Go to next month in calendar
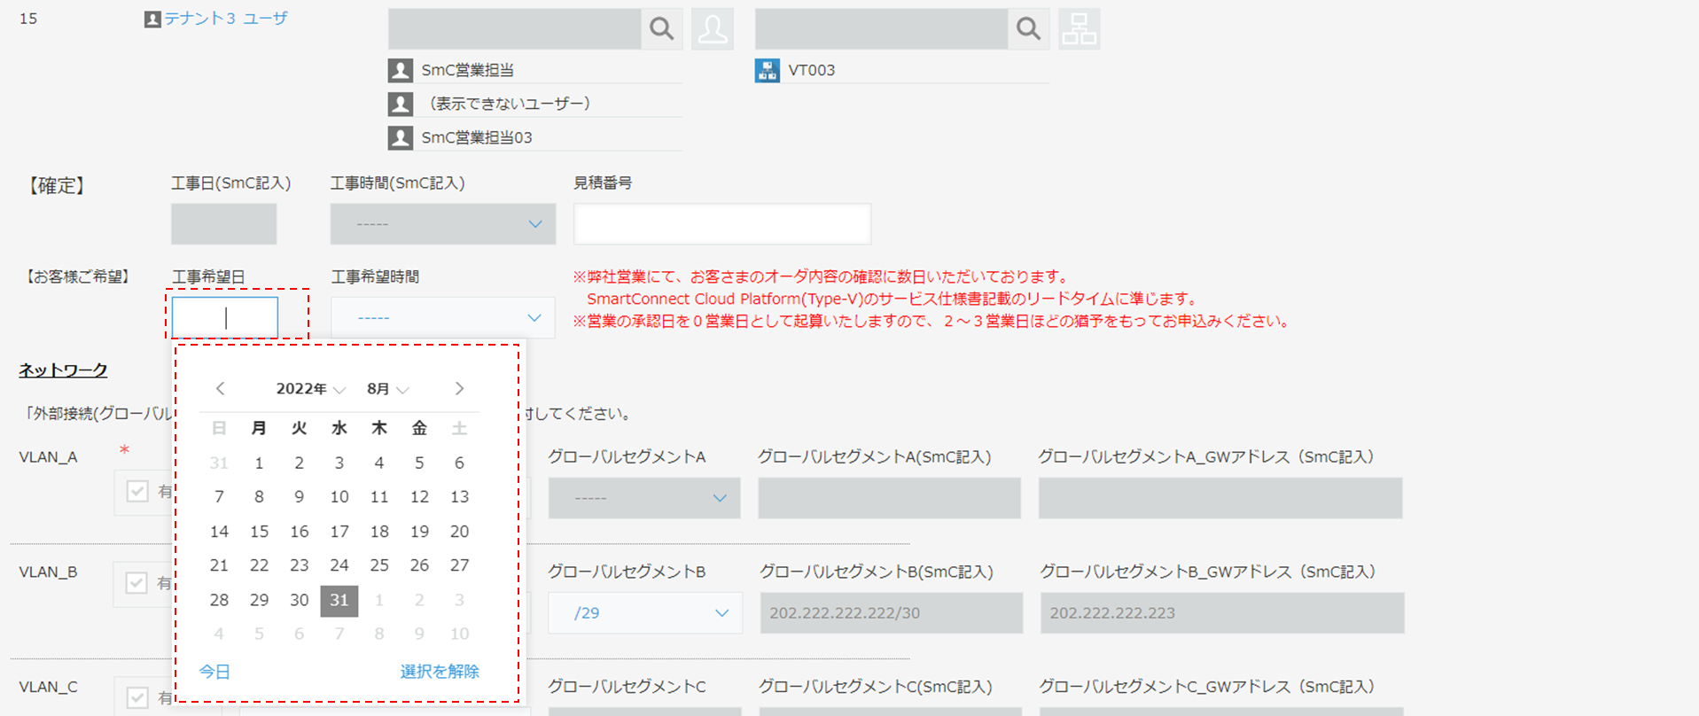 tap(459, 388)
